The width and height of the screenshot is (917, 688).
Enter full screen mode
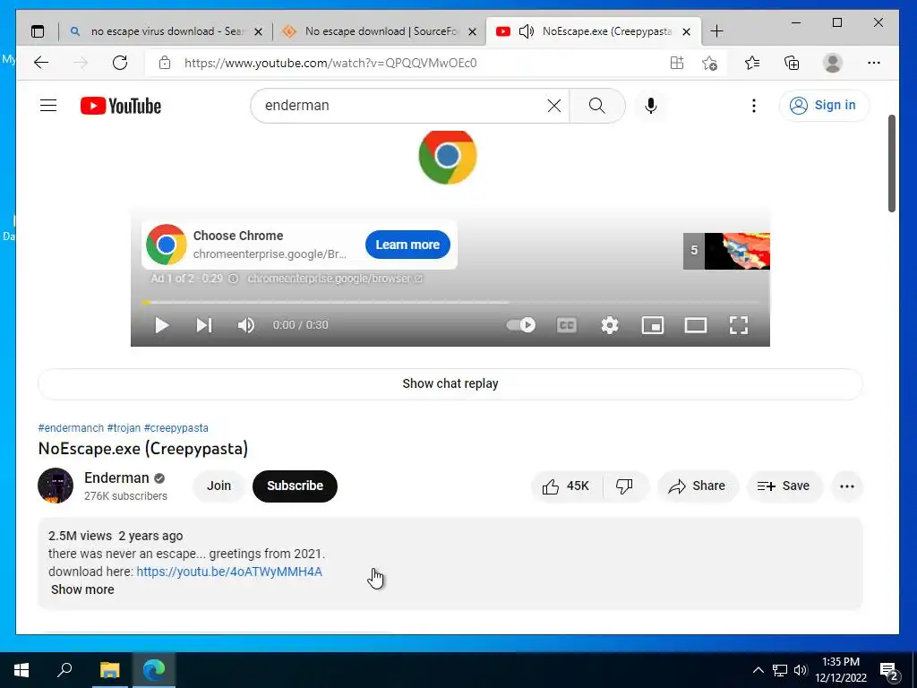tap(739, 325)
